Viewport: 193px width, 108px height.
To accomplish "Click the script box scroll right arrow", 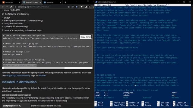I will tap(91, 68).
